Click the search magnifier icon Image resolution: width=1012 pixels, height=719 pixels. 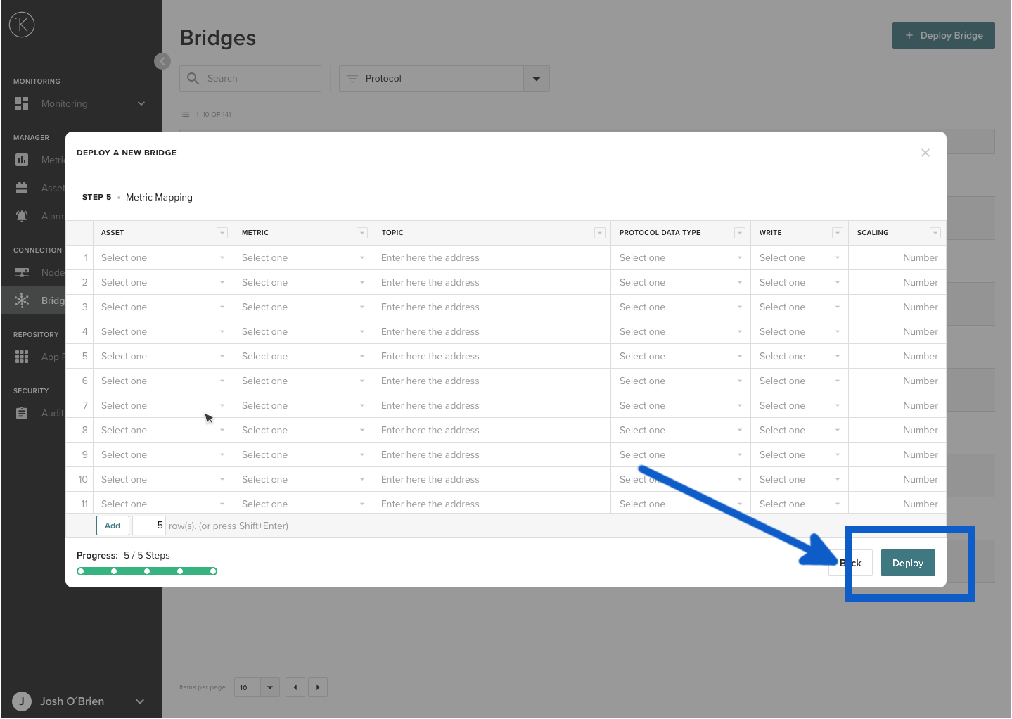pyautogui.click(x=193, y=78)
